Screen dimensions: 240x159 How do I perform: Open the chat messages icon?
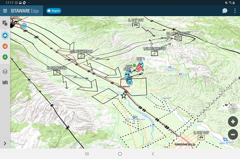pyautogui.click(x=225, y=11)
